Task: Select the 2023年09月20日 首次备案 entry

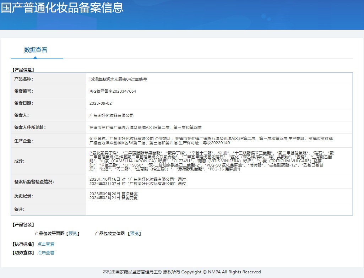Action: [114, 194]
